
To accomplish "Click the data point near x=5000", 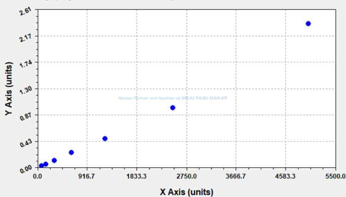I will (308, 23).
